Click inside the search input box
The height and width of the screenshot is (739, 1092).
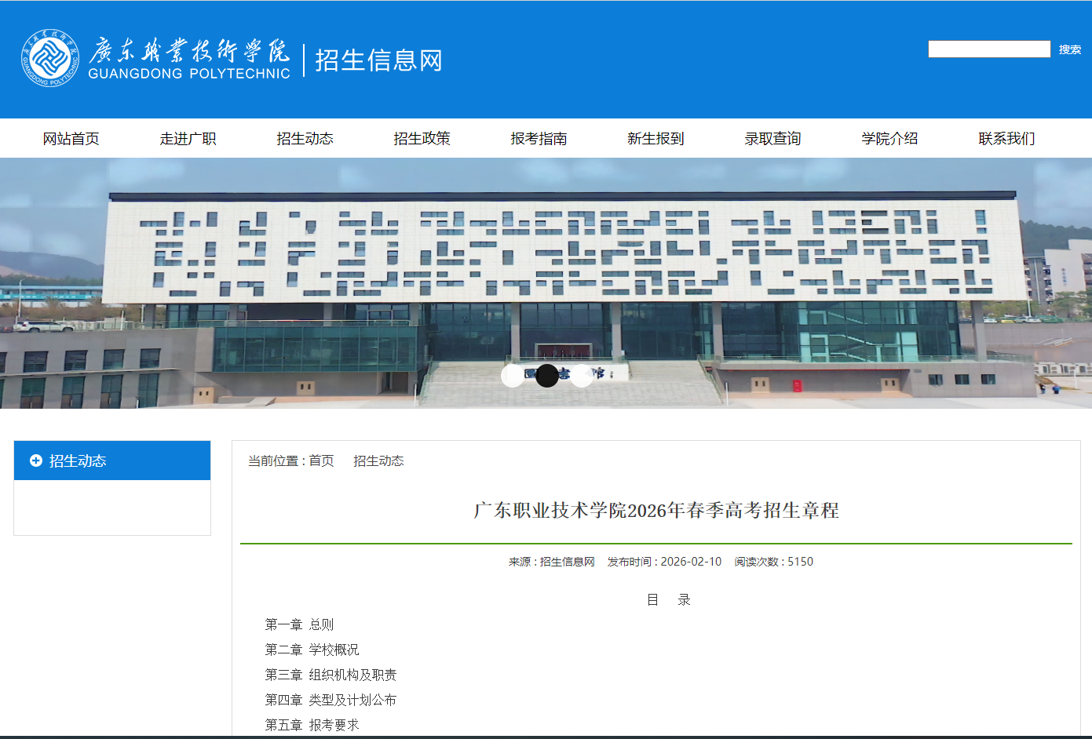[x=988, y=49]
